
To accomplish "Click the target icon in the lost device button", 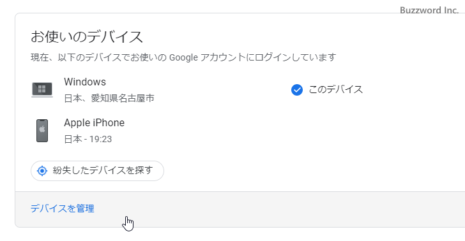I will [x=42, y=171].
